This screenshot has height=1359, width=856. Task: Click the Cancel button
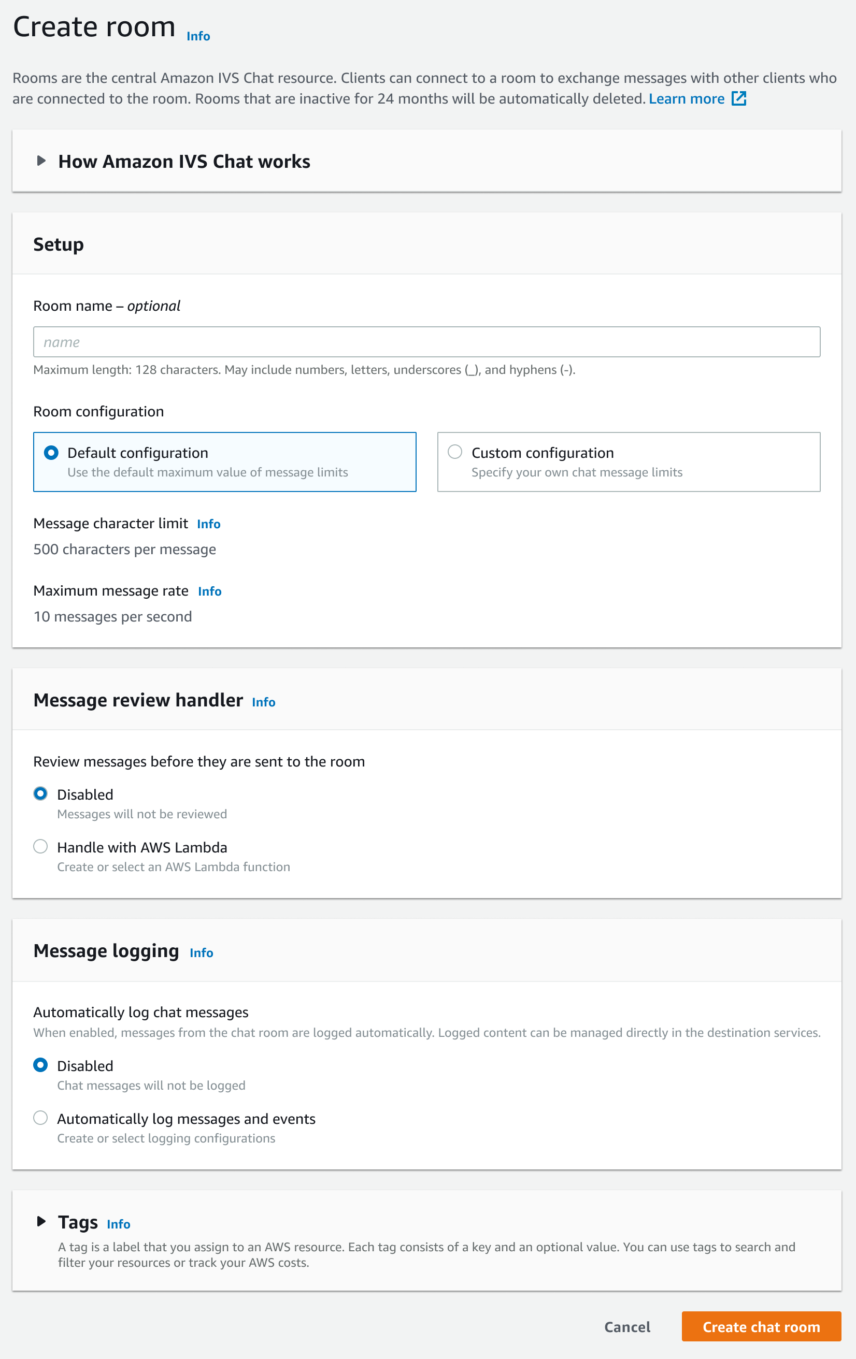pyautogui.click(x=627, y=1327)
